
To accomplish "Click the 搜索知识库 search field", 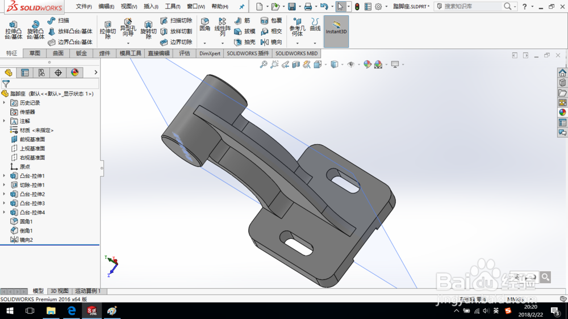I will [473, 6].
